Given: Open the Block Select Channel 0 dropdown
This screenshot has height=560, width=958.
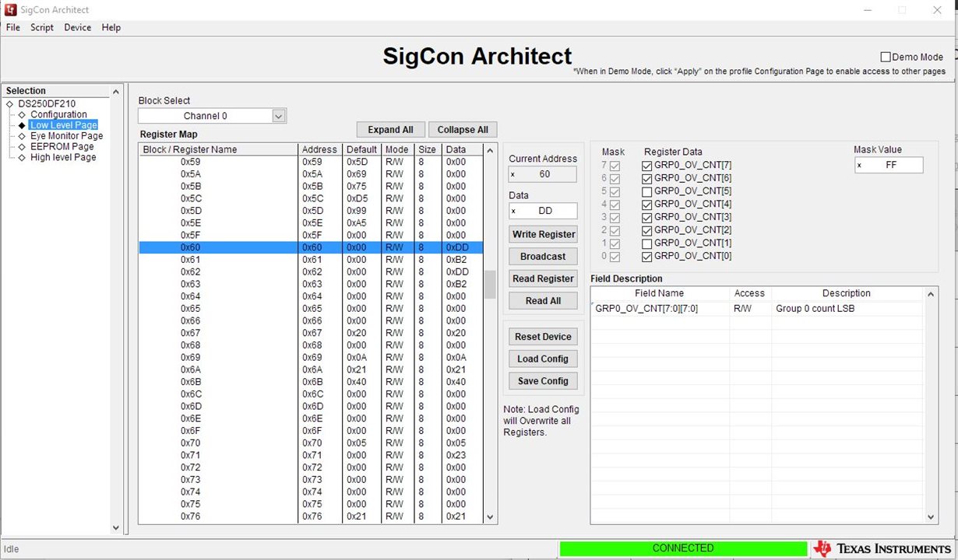Looking at the screenshot, I should pyautogui.click(x=213, y=116).
